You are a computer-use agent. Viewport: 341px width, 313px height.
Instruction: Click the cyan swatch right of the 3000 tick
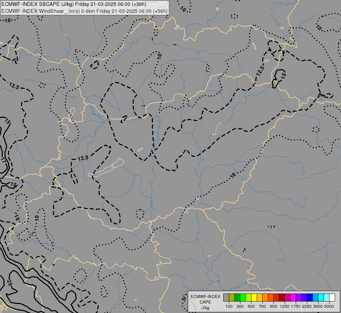[x=321, y=298]
